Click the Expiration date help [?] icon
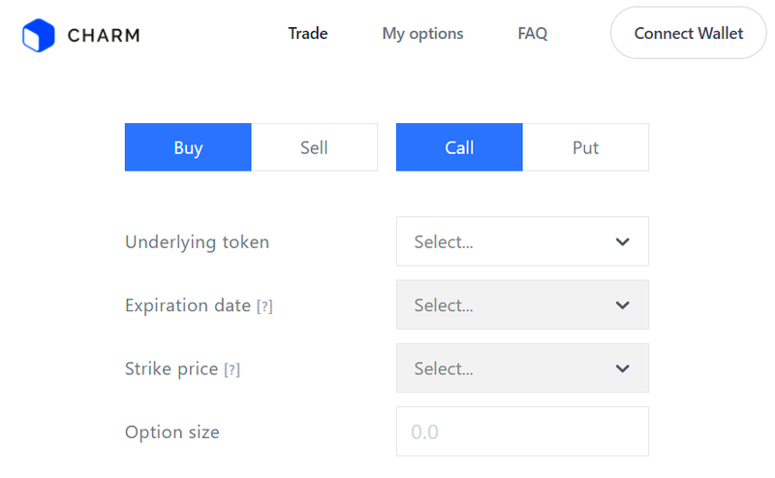This screenshot has width=775, height=478. (264, 306)
